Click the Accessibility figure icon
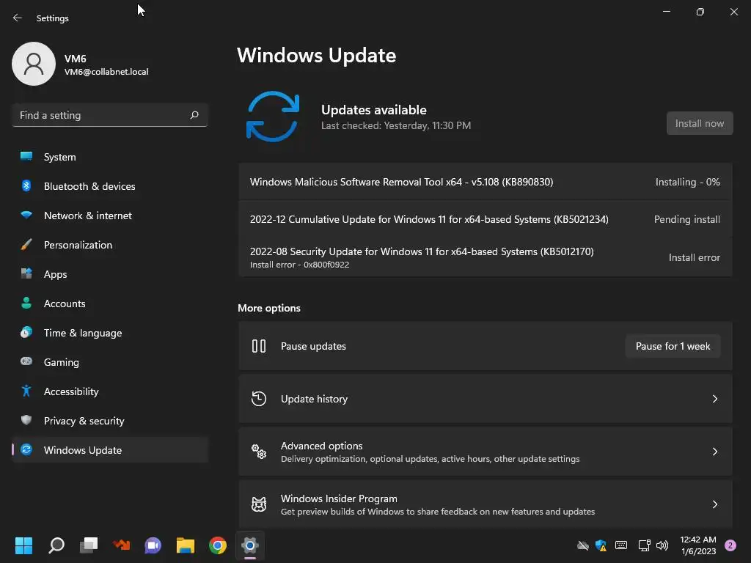This screenshot has height=563, width=751. click(x=26, y=391)
